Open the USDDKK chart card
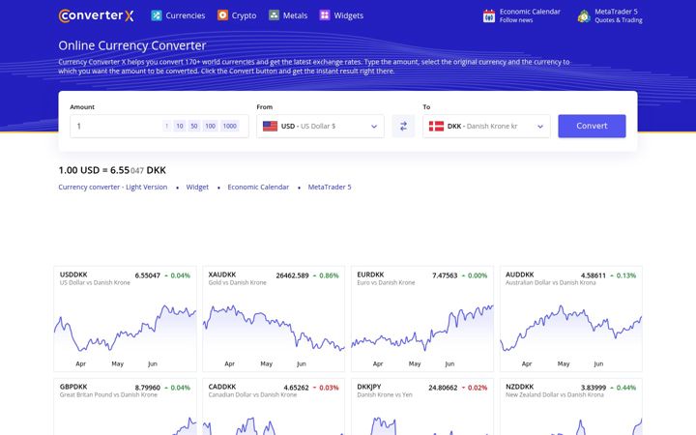The image size is (696, 435). 125,319
